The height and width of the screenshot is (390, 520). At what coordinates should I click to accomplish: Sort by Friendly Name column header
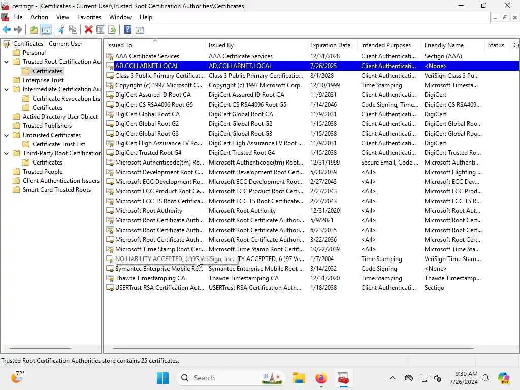tap(453, 45)
